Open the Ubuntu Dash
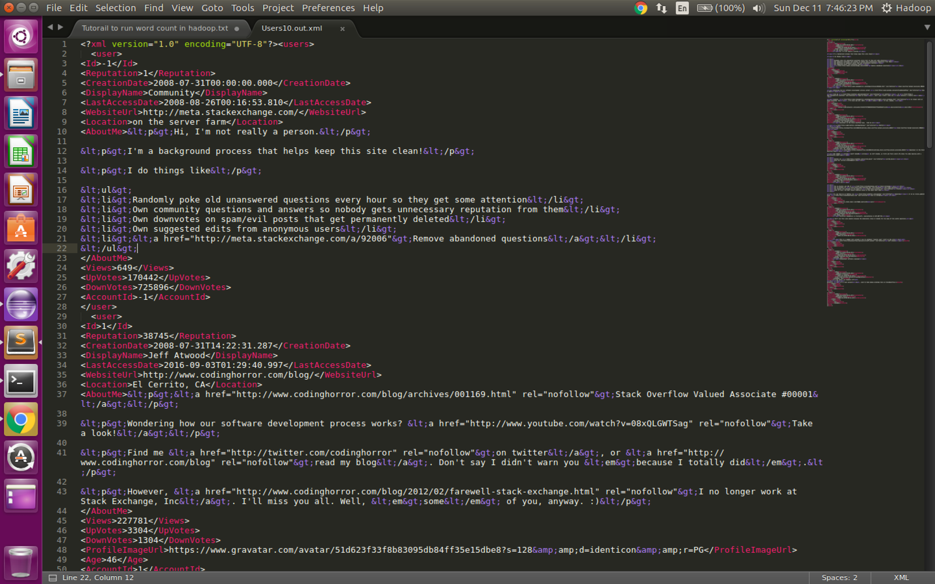This screenshot has height=584, width=935. (21, 36)
